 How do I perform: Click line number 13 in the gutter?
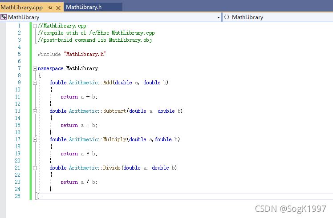(x=17, y=111)
